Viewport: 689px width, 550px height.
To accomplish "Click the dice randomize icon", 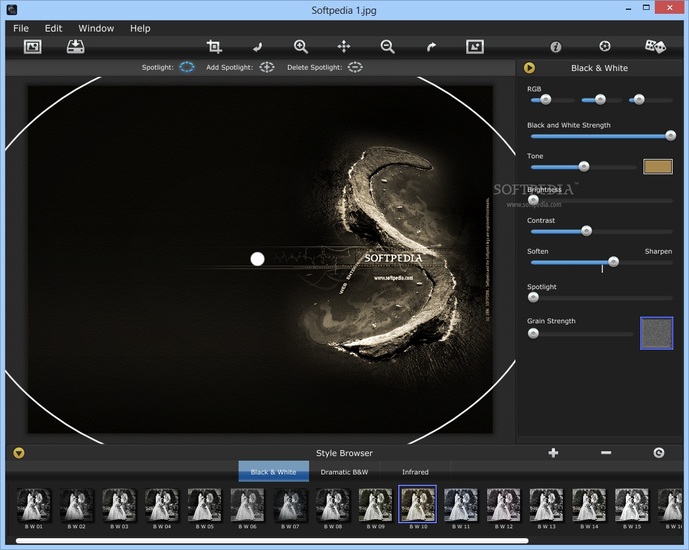I will point(655,46).
